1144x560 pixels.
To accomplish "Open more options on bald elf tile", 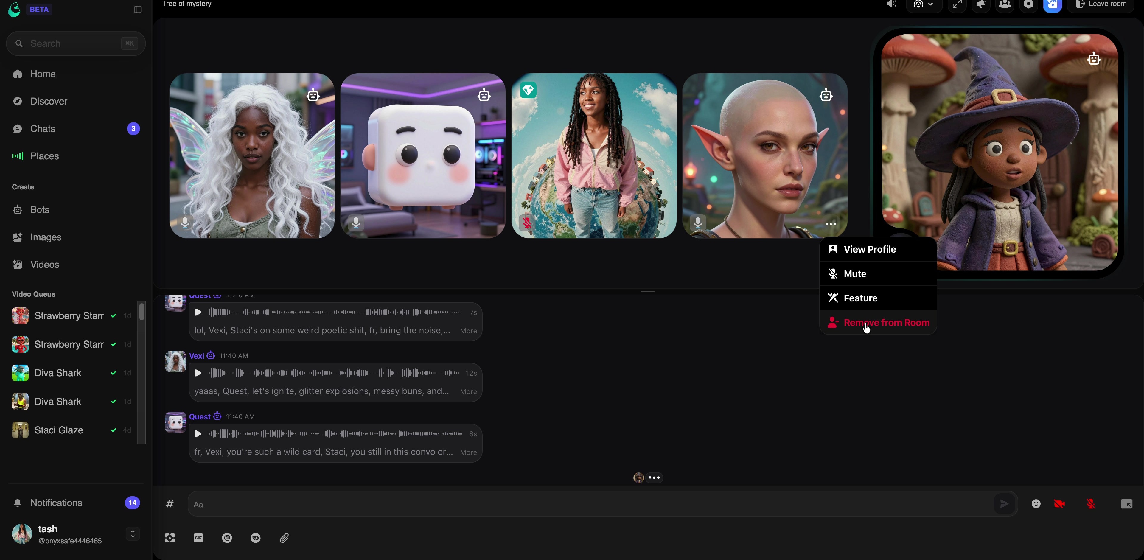I will pos(831,224).
